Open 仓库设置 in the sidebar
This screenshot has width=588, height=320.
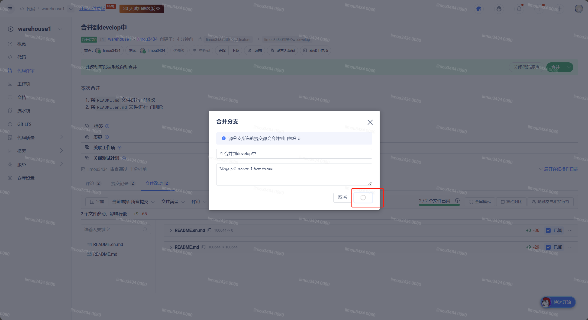[x=26, y=178]
